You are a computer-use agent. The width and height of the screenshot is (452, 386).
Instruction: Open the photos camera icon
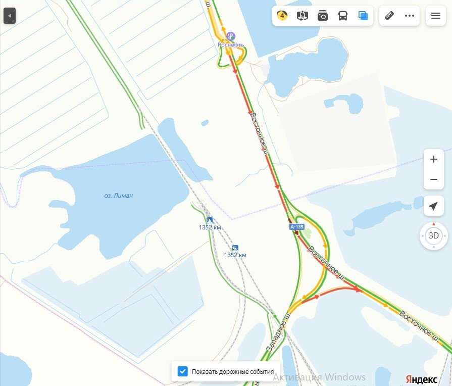(x=323, y=16)
